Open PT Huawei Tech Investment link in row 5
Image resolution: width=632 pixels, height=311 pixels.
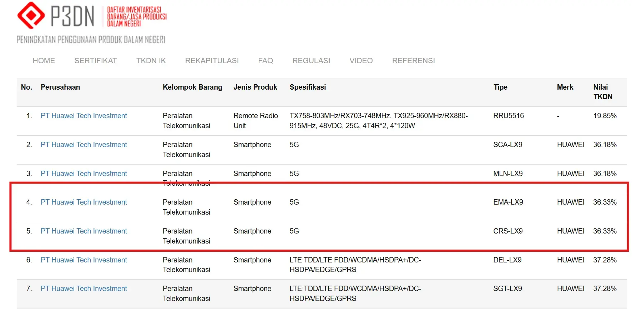pyautogui.click(x=84, y=231)
